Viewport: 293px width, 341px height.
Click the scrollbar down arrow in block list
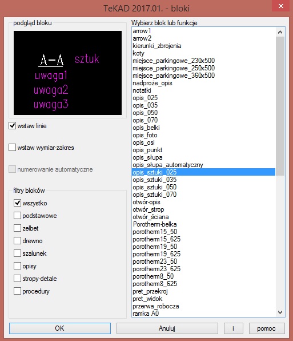pos(280,312)
